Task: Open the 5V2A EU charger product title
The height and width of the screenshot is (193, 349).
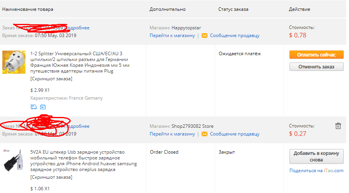Action: tap(83, 161)
